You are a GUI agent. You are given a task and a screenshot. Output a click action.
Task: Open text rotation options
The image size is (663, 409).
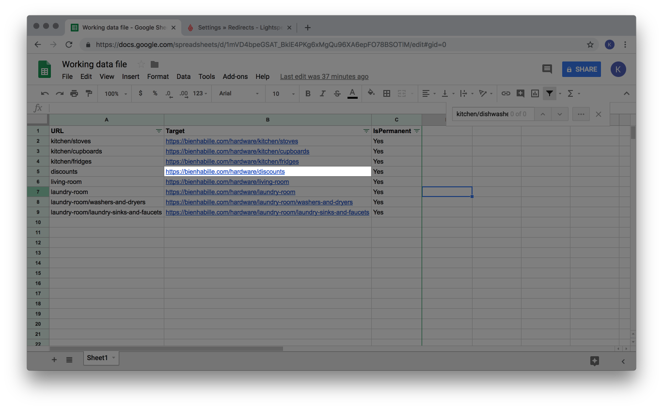pyautogui.click(x=485, y=93)
